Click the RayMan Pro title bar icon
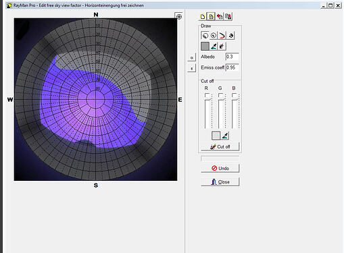The image size is (344, 253). (9, 5)
